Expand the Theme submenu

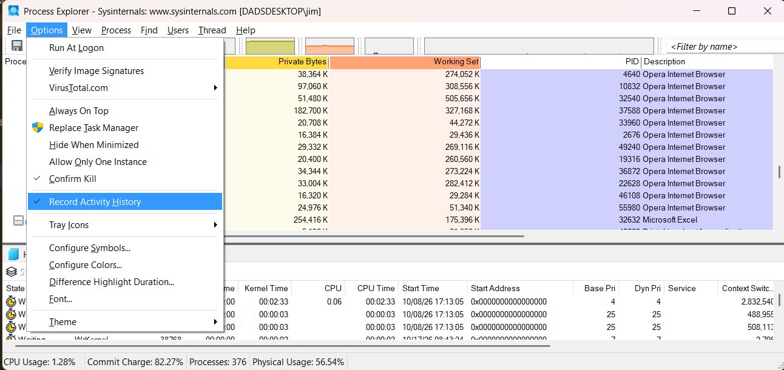pyautogui.click(x=125, y=322)
